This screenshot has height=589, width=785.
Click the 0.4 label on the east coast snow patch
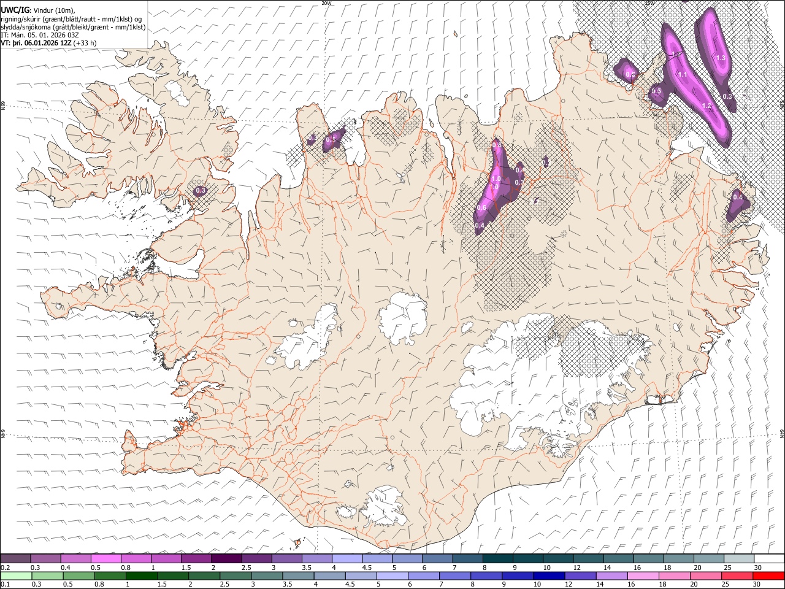click(x=738, y=197)
